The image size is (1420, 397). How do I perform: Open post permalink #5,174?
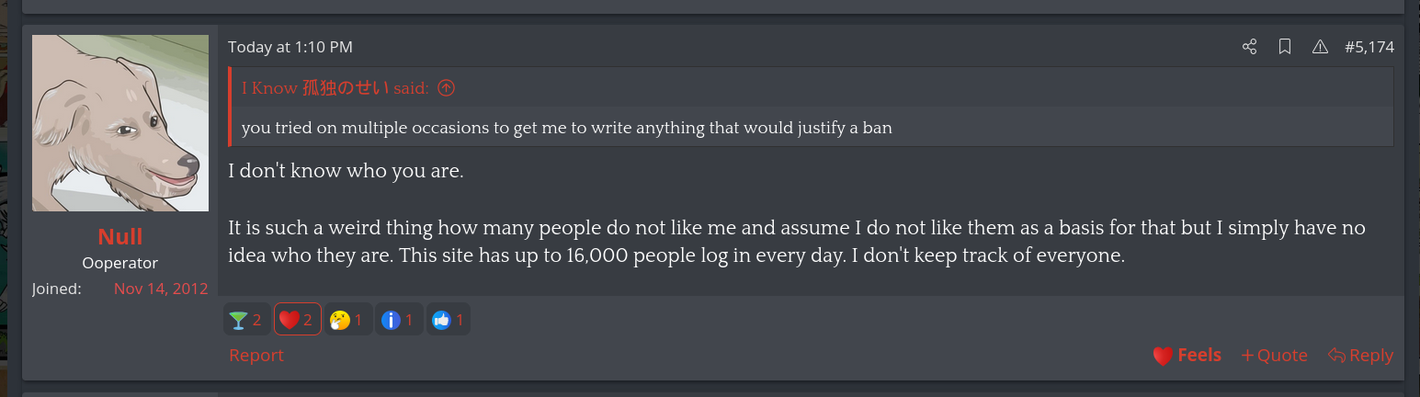pos(1369,47)
